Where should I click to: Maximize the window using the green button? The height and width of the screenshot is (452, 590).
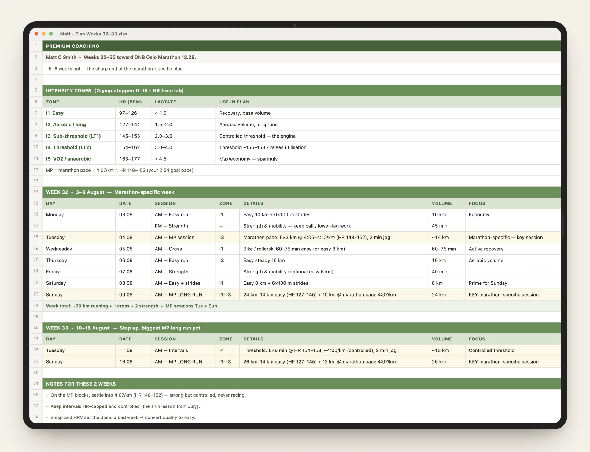pos(51,34)
